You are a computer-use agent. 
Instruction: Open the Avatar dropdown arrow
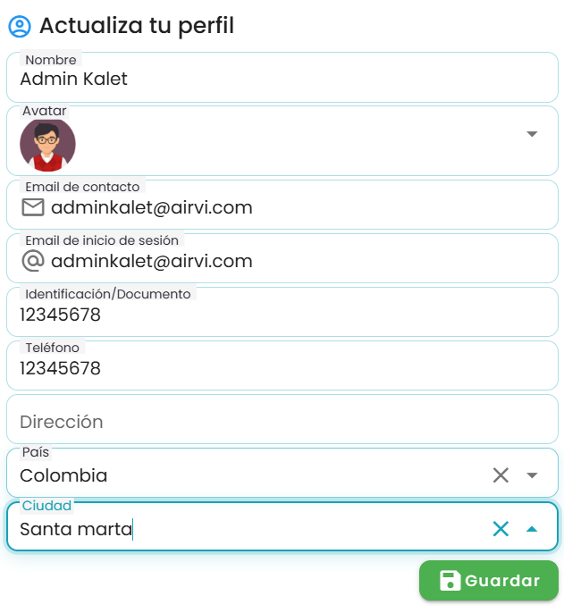coord(532,134)
